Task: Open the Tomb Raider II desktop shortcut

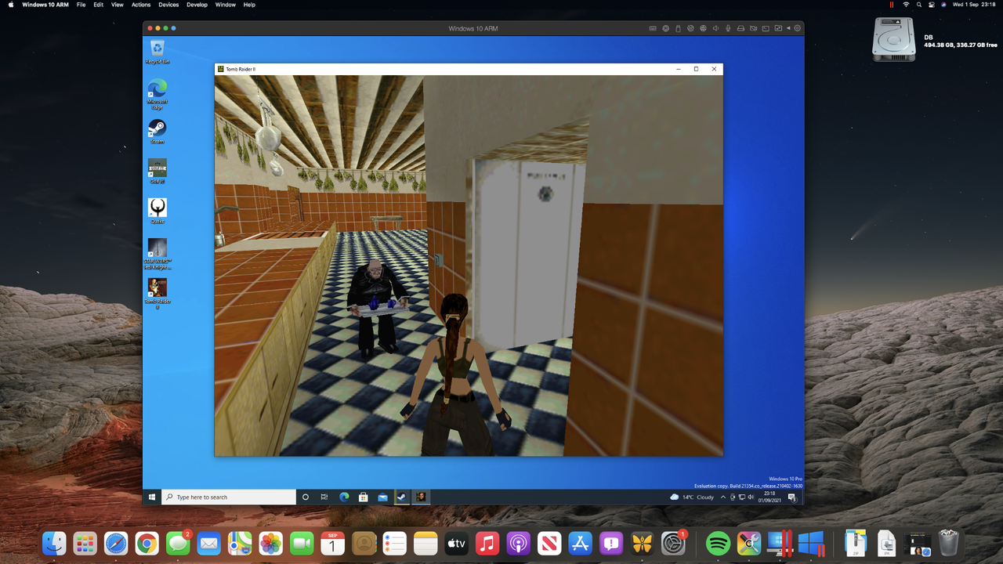Action: (158, 294)
